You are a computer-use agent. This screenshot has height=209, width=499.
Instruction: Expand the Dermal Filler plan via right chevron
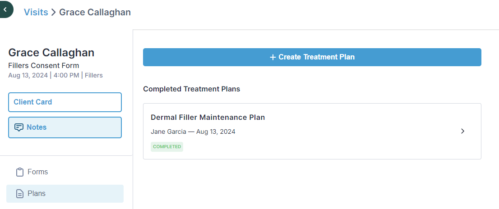[463, 131]
